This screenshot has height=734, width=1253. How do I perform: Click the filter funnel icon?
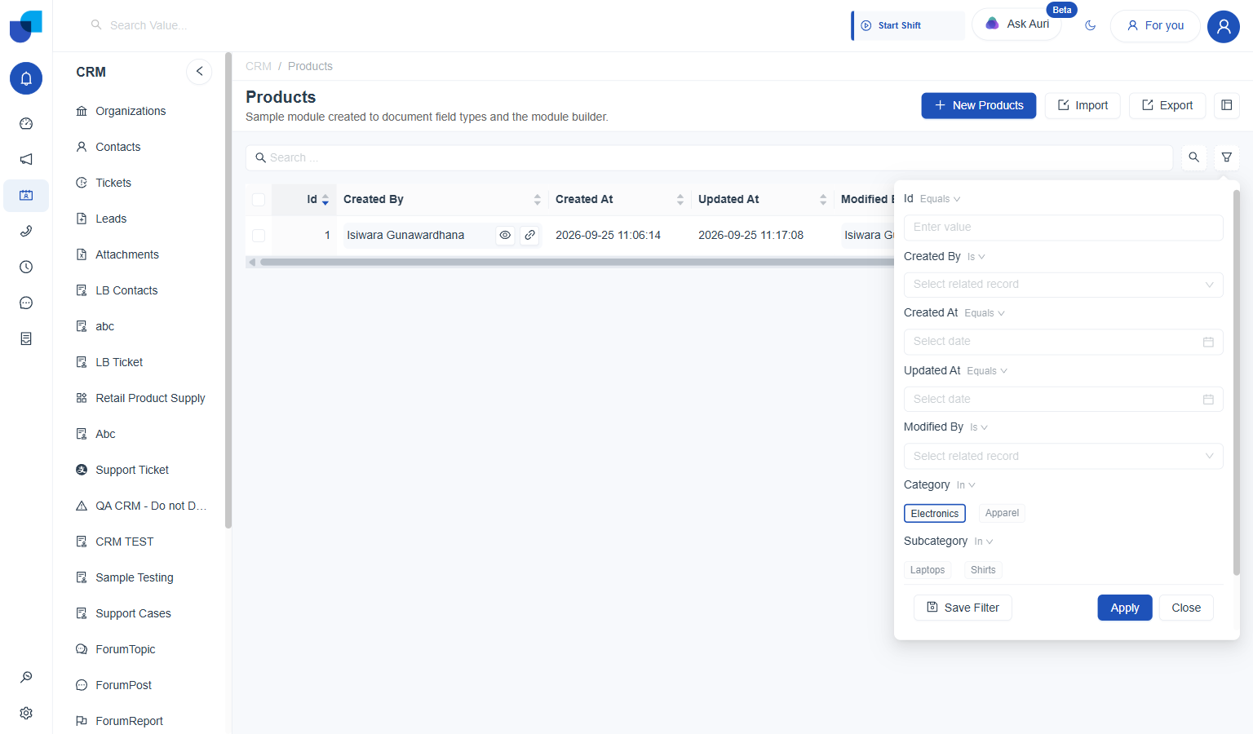[x=1227, y=157]
